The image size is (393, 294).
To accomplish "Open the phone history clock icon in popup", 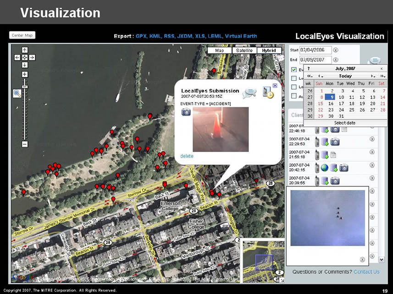I will (x=268, y=93).
